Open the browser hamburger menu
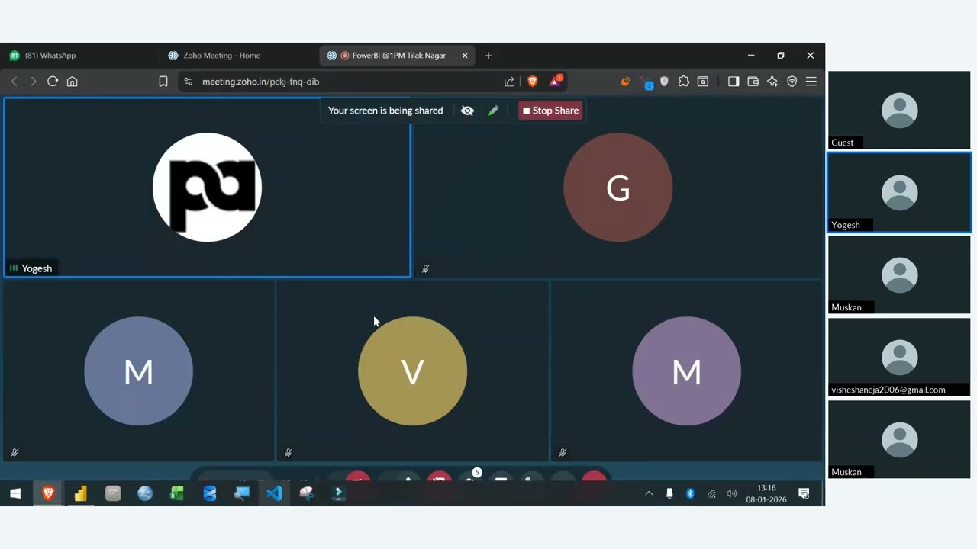The height and width of the screenshot is (549, 977). (x=811, y=82)
